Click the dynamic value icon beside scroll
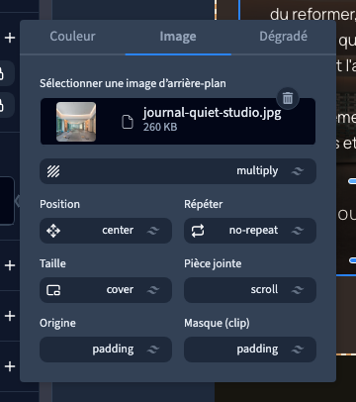Screen dimensions: 356x402 point(298,290)
